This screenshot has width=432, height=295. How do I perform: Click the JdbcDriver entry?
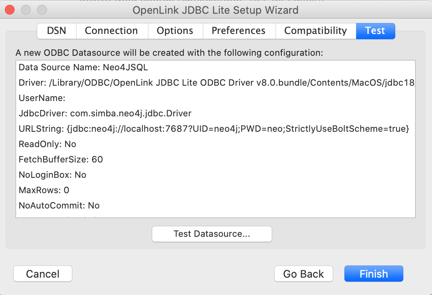[x=105, y=114]
